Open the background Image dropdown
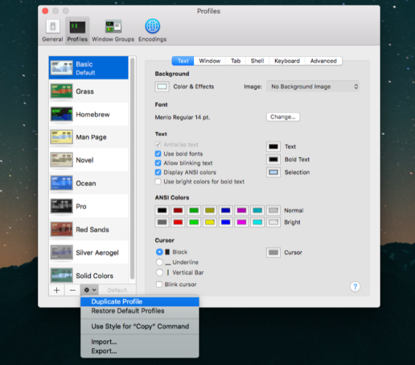Screen dimensions: 415x365 coord(313,87)
